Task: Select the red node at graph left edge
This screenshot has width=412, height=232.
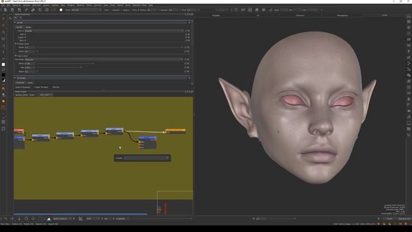Action: coord(19,131)
